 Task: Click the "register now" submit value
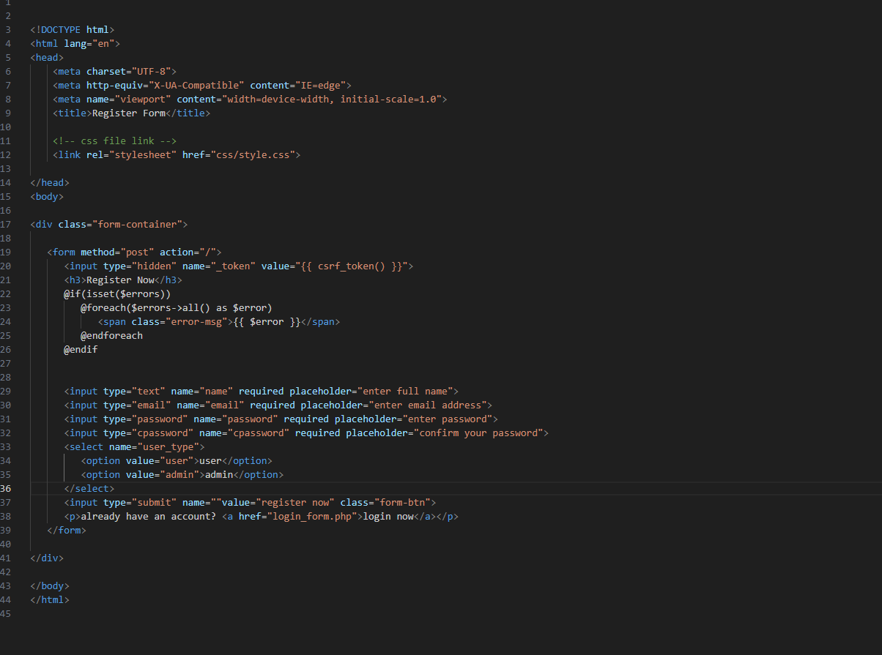[x=295, y=503]
